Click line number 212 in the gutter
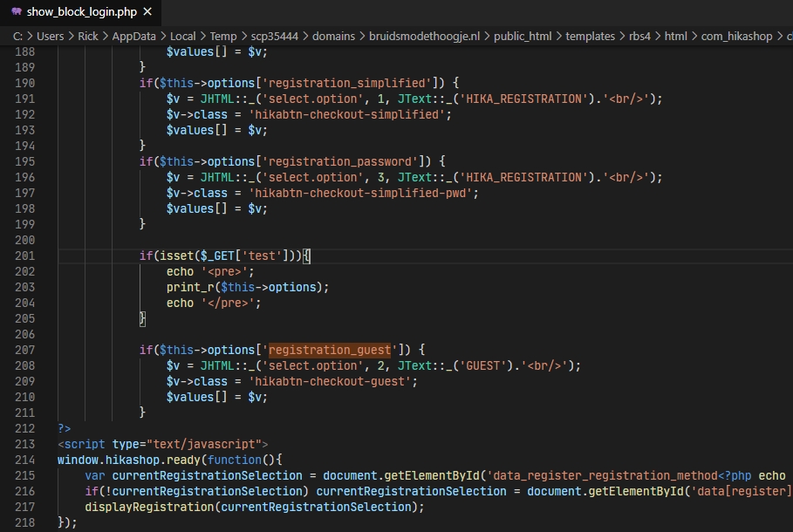Image resolution: width=793 pixels, height=532 pixels. 24,429
